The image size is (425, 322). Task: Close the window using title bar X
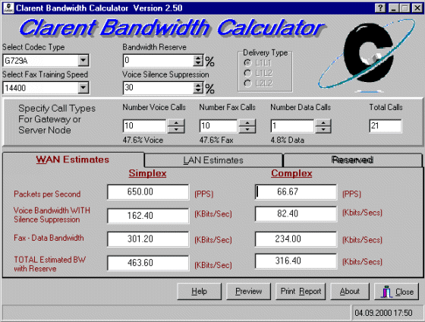tap(417, 8)
